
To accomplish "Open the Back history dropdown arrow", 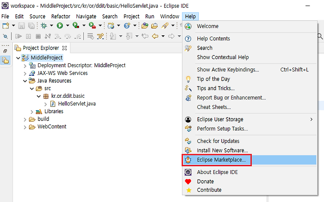I will pos(163,37).
